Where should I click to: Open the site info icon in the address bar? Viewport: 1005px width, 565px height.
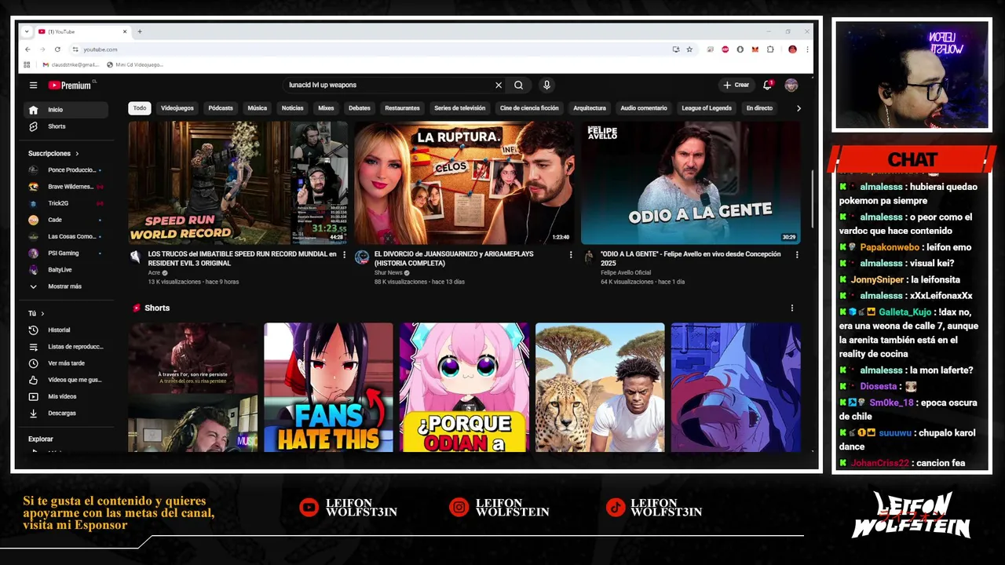pos(75,49)
